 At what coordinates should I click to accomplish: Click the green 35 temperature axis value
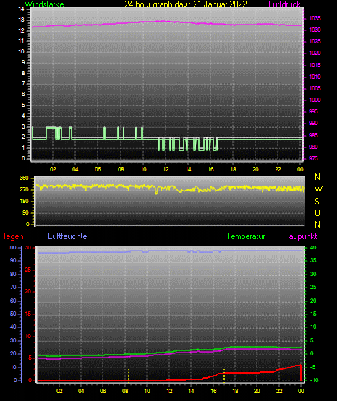pos(313,260)
